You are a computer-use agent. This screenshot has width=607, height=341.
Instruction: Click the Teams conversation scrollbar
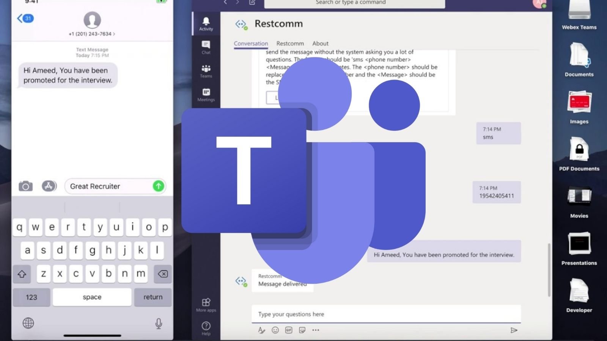coord(549,270)
